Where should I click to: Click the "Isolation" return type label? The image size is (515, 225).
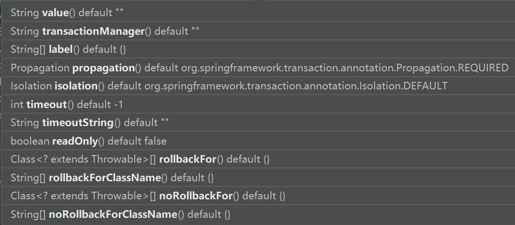31,86
